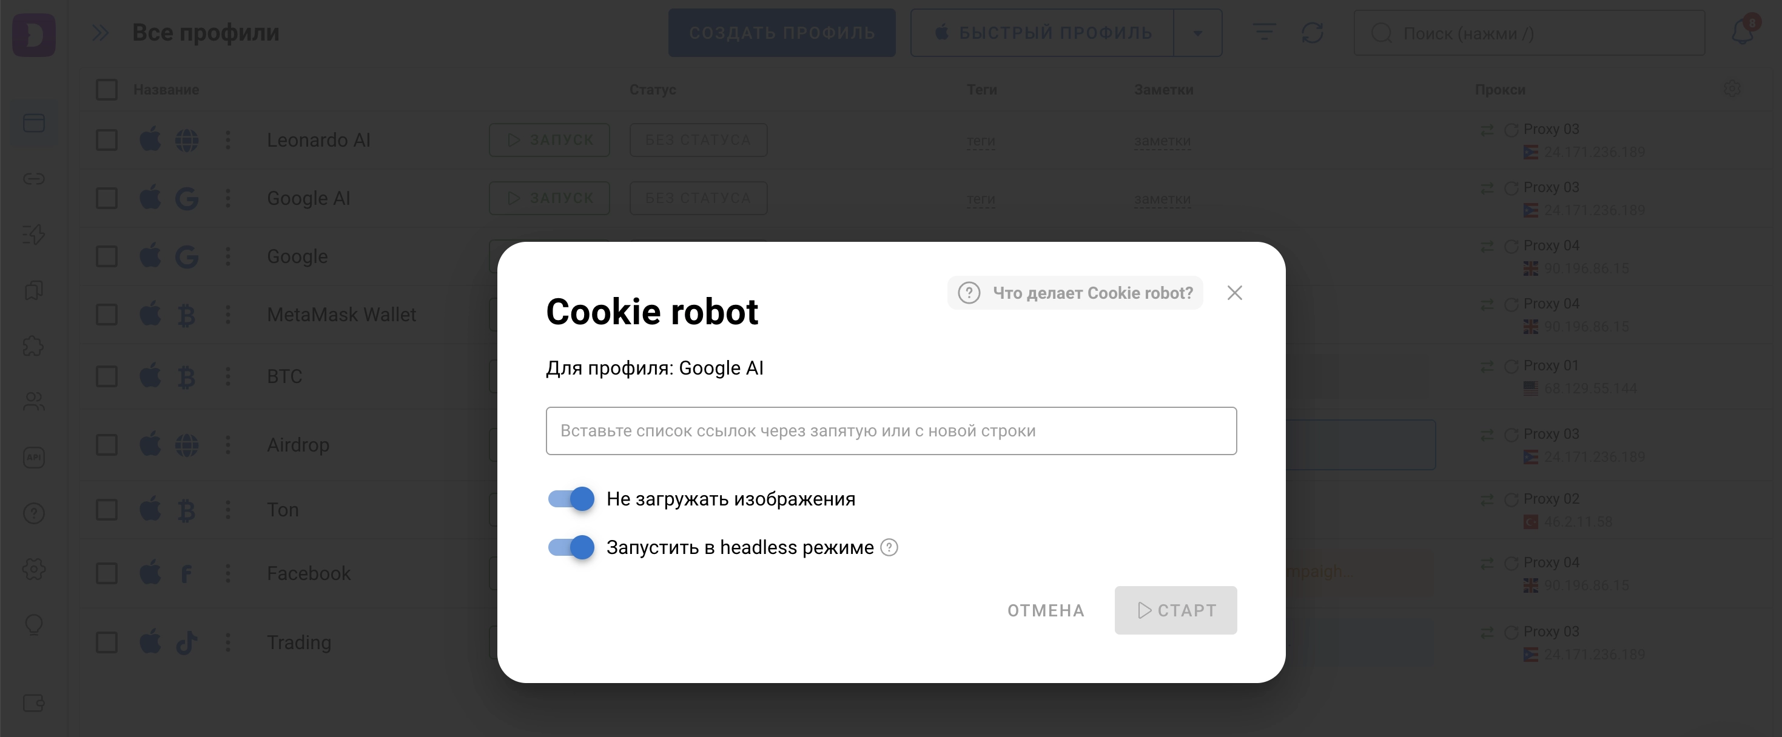Open the filter icon in top bar
This screenshot has width=1782, height=737.
1264,33
